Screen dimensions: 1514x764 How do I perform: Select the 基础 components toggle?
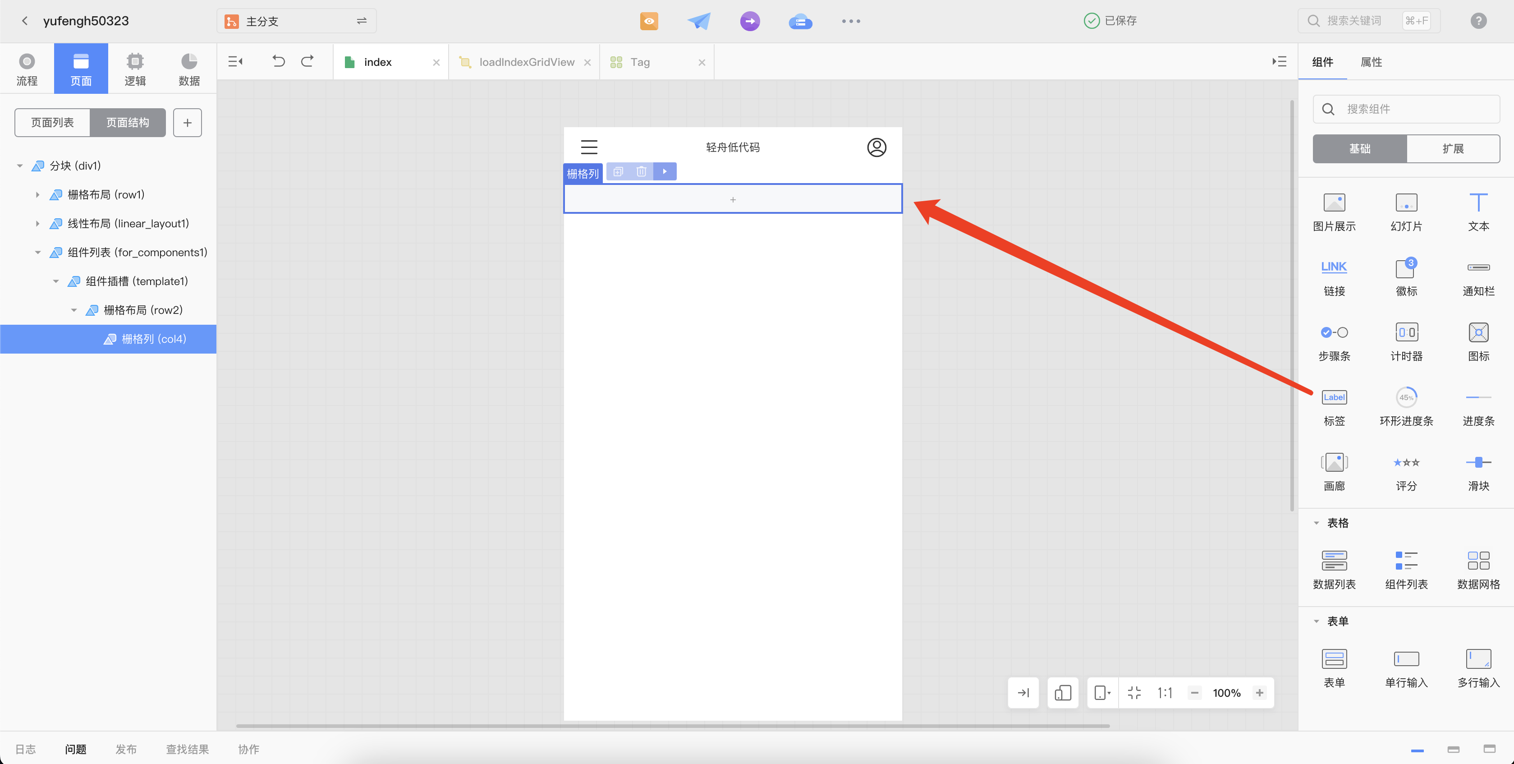point(1359,149)
